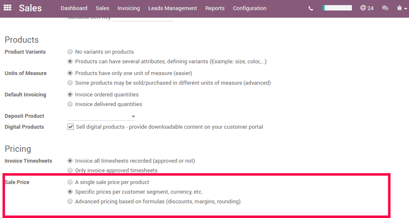This screenshot has width=409, height=218.
Task: Select Advanced pricing based on formulas
Action: click(x=70, y=201)
